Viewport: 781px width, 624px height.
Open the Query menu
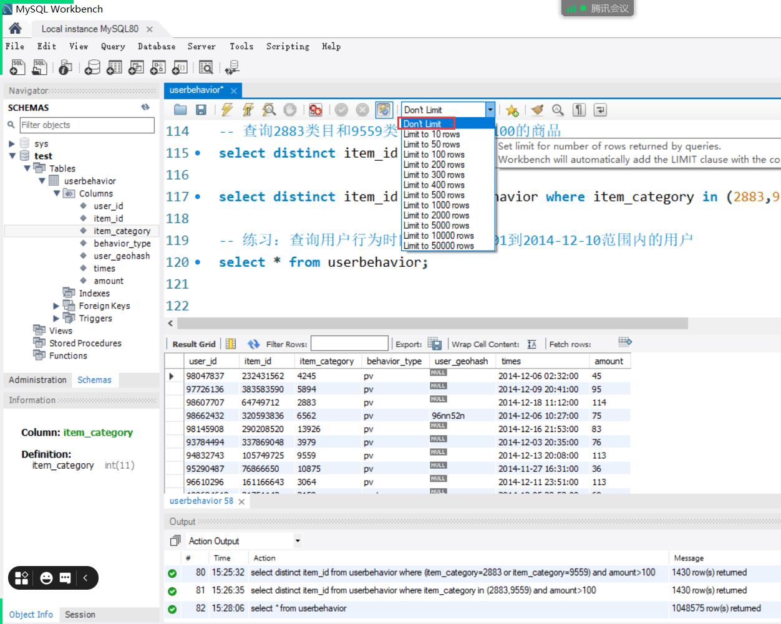(x=113, y=46)
